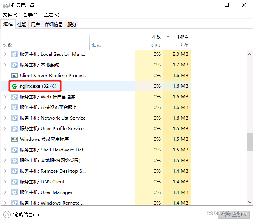This screenshot has width=253, height=219.
Task: Click the Task Manager title bar icon
Action: pyautogui.click(x=6, y=5)
